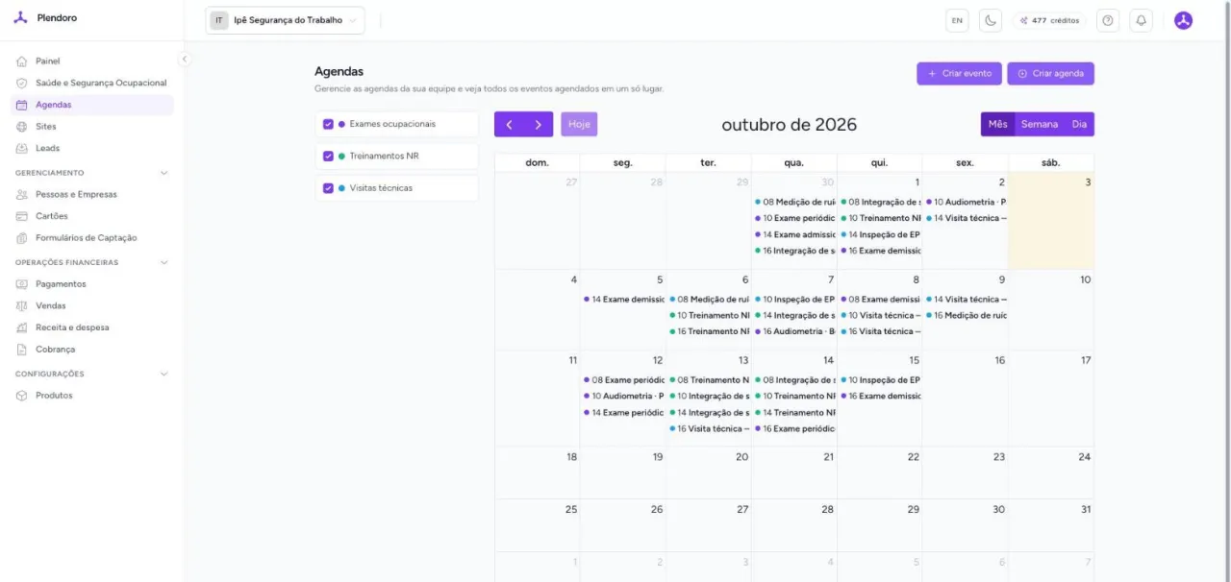Select the Agendas calendar icon in sidebar
The height and width of the screenshot is (582, 1231).
point(22,105)
